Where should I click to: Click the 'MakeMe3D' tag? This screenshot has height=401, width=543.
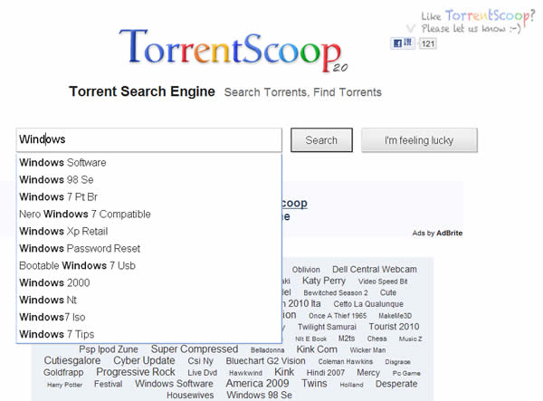[395, 316]
